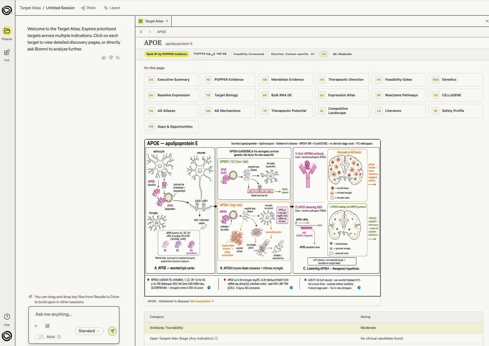
Task: Open the Projects folder icon
Action: 7,31
